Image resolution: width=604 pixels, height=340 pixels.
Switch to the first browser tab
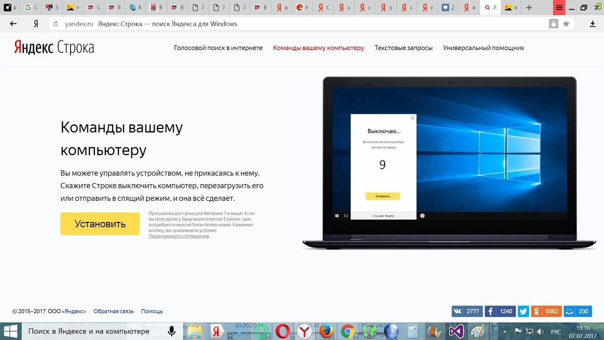click(10, 8)
